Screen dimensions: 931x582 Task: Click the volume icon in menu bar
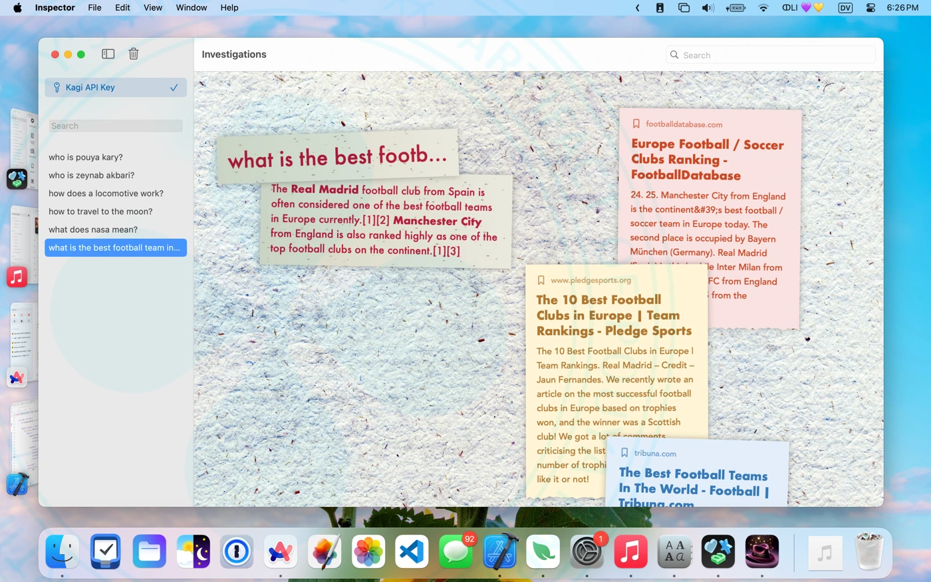708,8
